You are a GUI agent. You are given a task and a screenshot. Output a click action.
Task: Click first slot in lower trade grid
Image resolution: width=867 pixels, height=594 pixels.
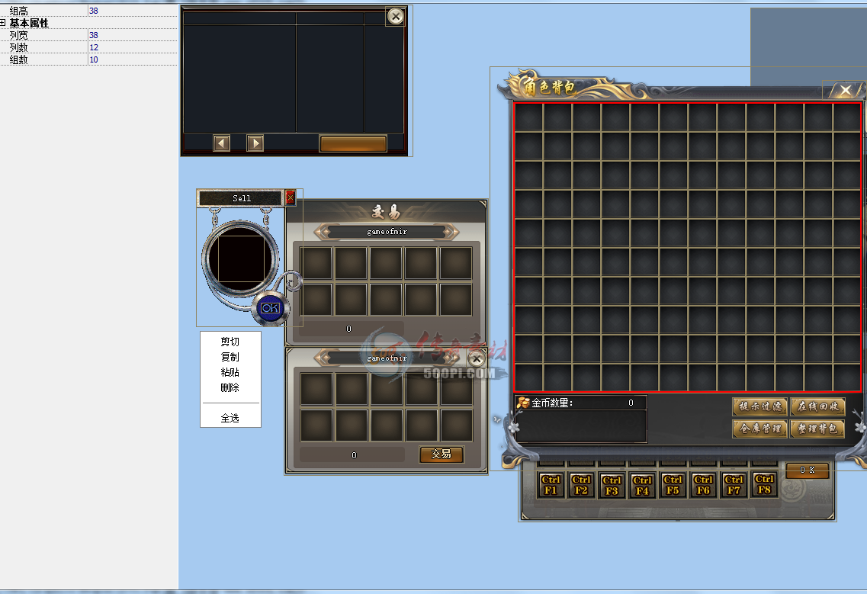click(316, 389)
